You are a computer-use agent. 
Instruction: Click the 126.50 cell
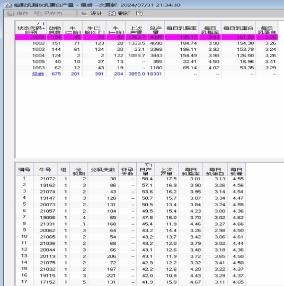[x=245, y=56]
